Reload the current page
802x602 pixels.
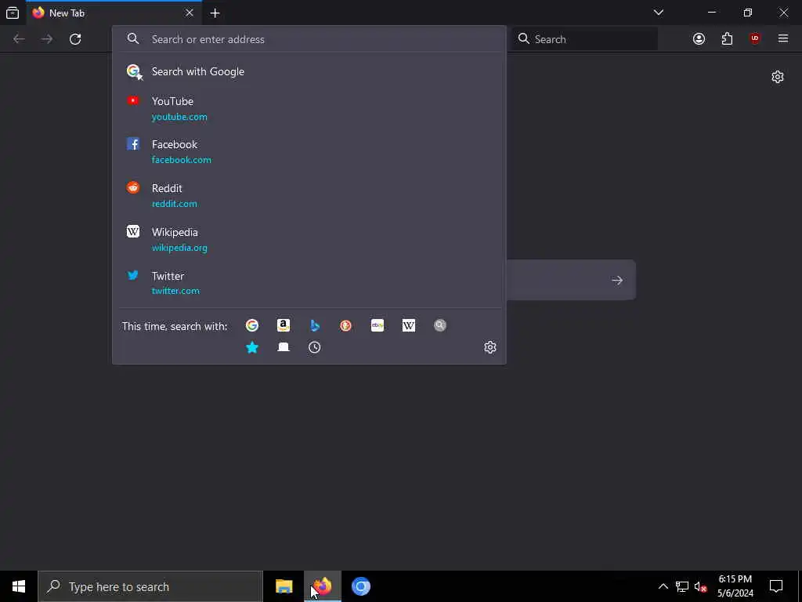tap(75, 39)
